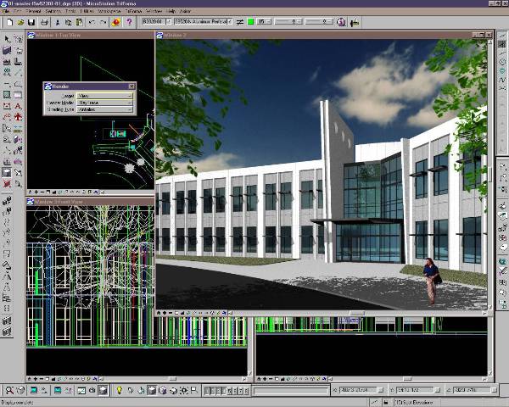Click the Place Fence tool
The width and height of the screenshot is (509, 407).
[x=18, y=39]
